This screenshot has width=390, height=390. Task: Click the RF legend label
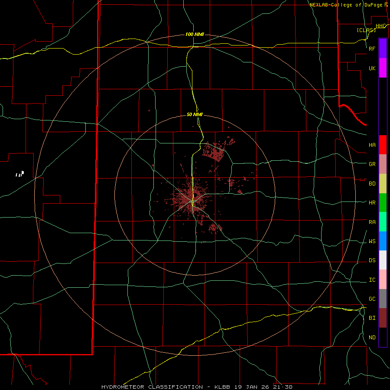(372, 49)
